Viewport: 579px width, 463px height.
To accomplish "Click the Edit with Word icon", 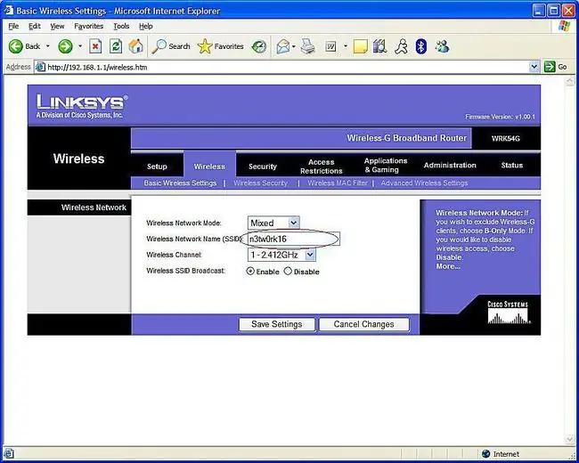I will 330,46.
